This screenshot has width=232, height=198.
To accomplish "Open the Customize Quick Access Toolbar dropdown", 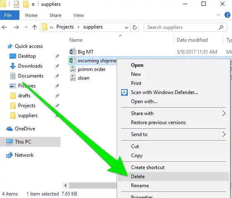I will [33, 5].
